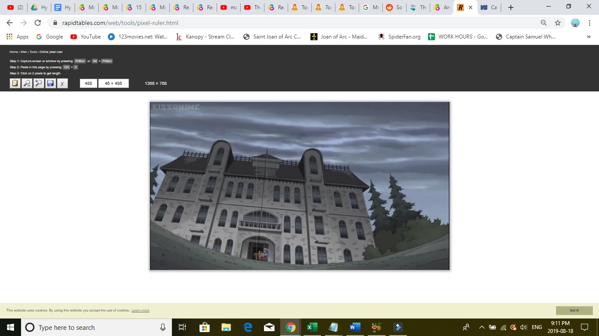Open the Captain Samuel Wh... bookmark
599x336 pixels.
(526, 37)
